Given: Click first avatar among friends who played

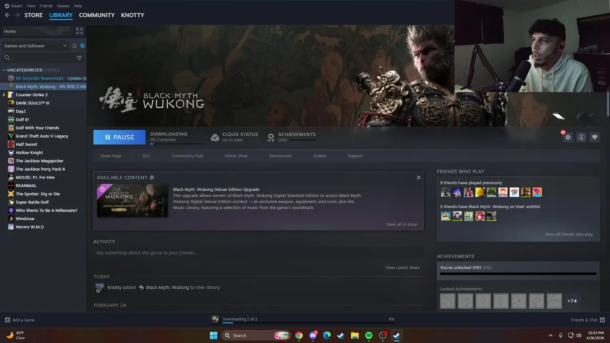Looking at the screenshot, I should click(446, 192).
